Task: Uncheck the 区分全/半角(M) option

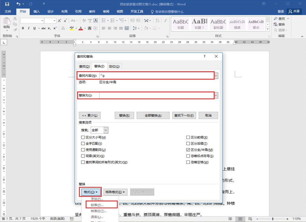Action: pyautogui.click(x=188, y=150)
